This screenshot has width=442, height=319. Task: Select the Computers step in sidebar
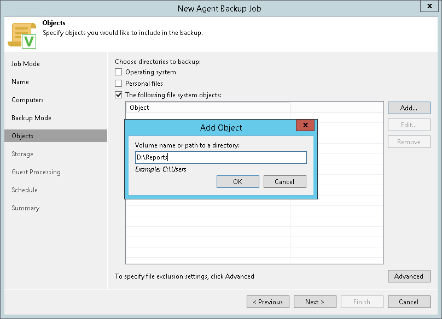coord(27,100)
